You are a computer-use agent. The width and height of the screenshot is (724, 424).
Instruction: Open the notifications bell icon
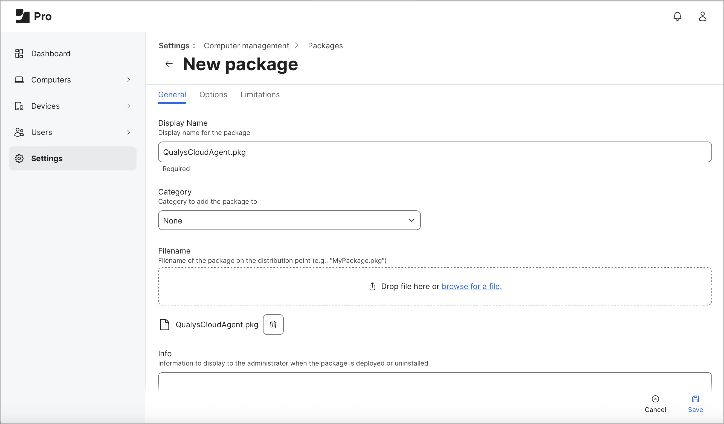pos(678,16)
